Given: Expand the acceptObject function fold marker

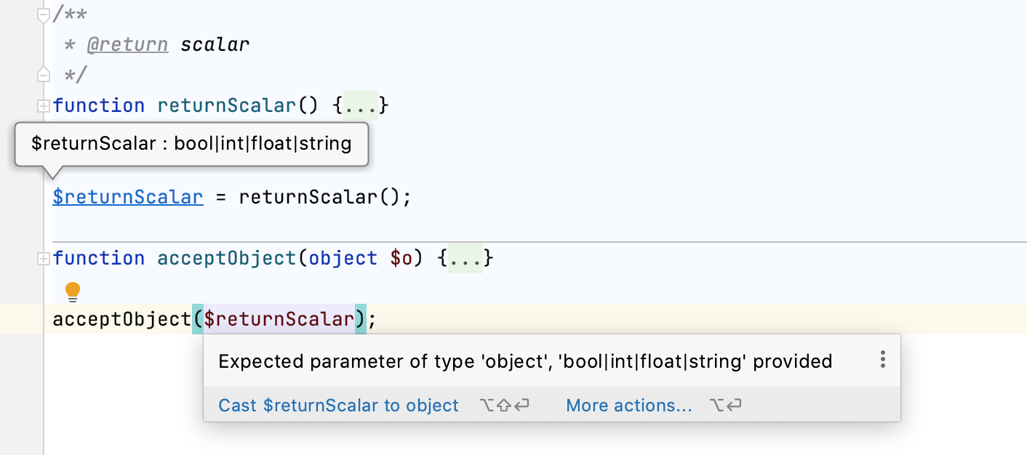Looking at the screenshot, I should [43, 259].
